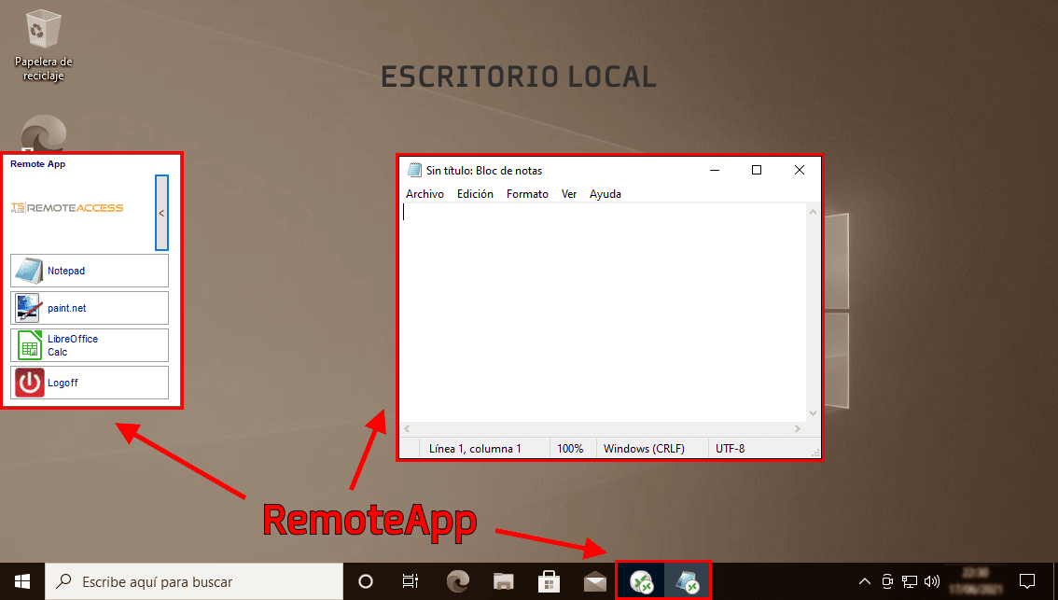Select the remote Notepad session in the taskbar
Screen dimensions: 1058x600
tap(688, 580)
